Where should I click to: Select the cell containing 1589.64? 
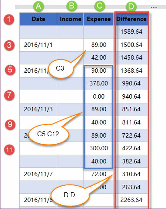[x=131, y=32]
